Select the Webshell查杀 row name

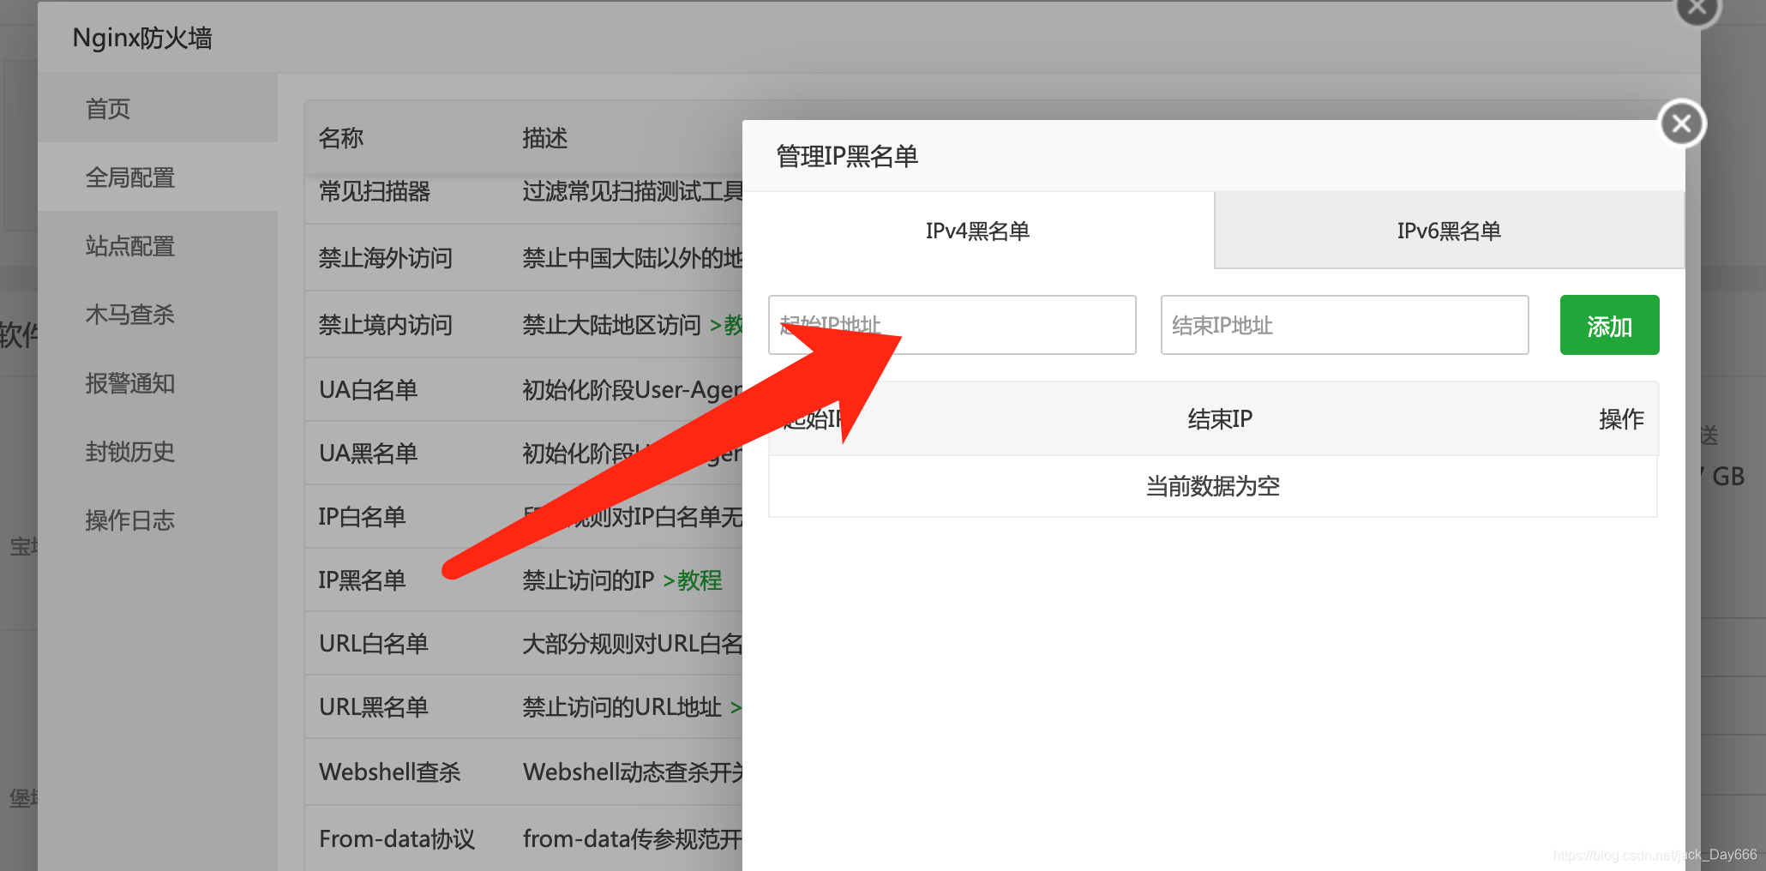point(390,772)
